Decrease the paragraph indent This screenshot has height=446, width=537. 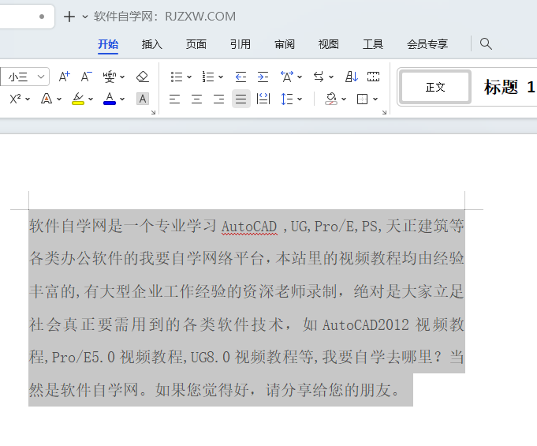(x=241, y=77)
